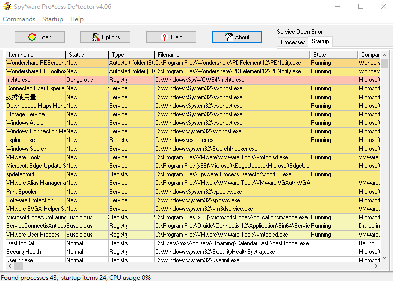Click the vertical scrollbar down arrow
The image size is (393, 281).
[385, 257]
